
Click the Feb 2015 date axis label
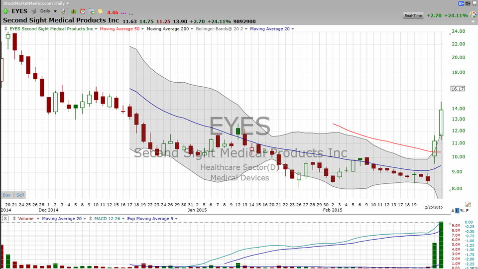click(333, 210)
